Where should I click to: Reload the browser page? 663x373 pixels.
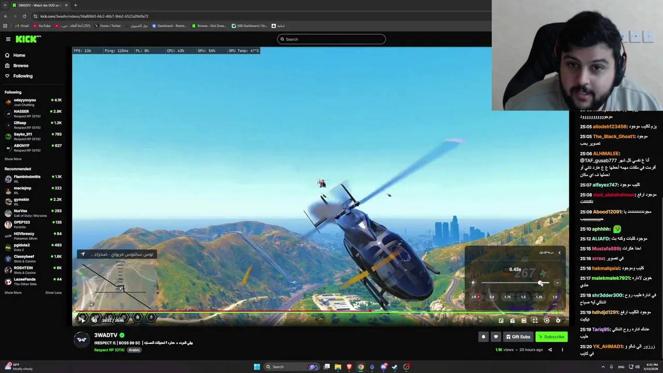click(x=24, y=16)
